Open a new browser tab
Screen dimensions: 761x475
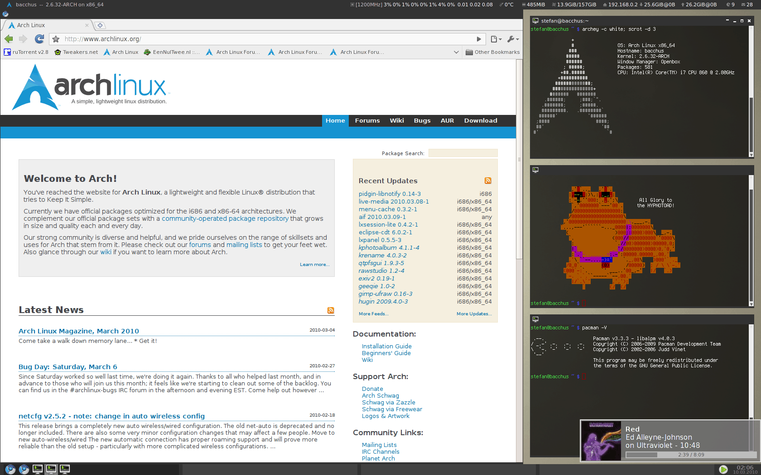(100, 25)
